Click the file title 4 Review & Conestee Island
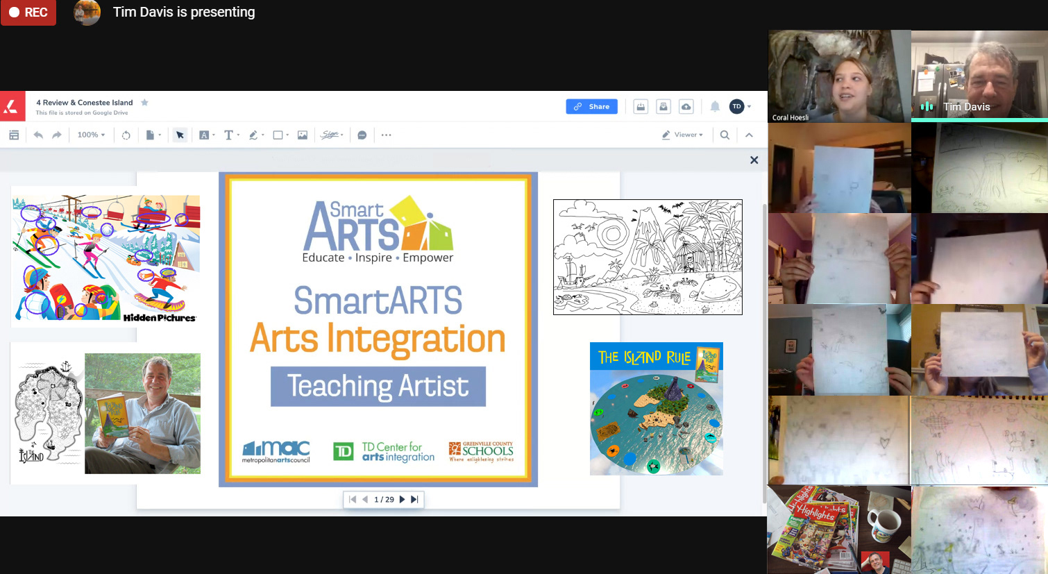 coord(84,102)
